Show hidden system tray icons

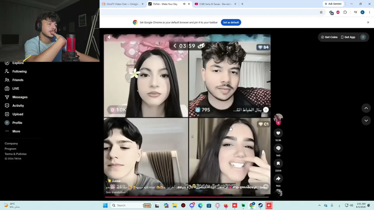319,205
